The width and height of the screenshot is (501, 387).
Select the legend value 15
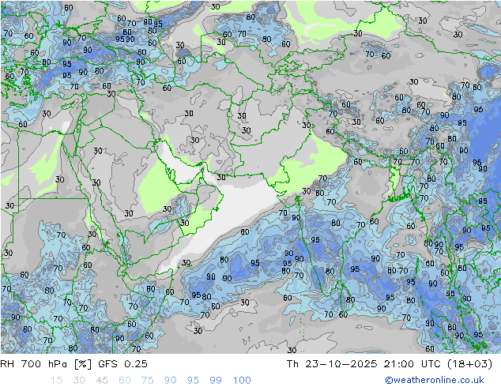tap(56, 381)
